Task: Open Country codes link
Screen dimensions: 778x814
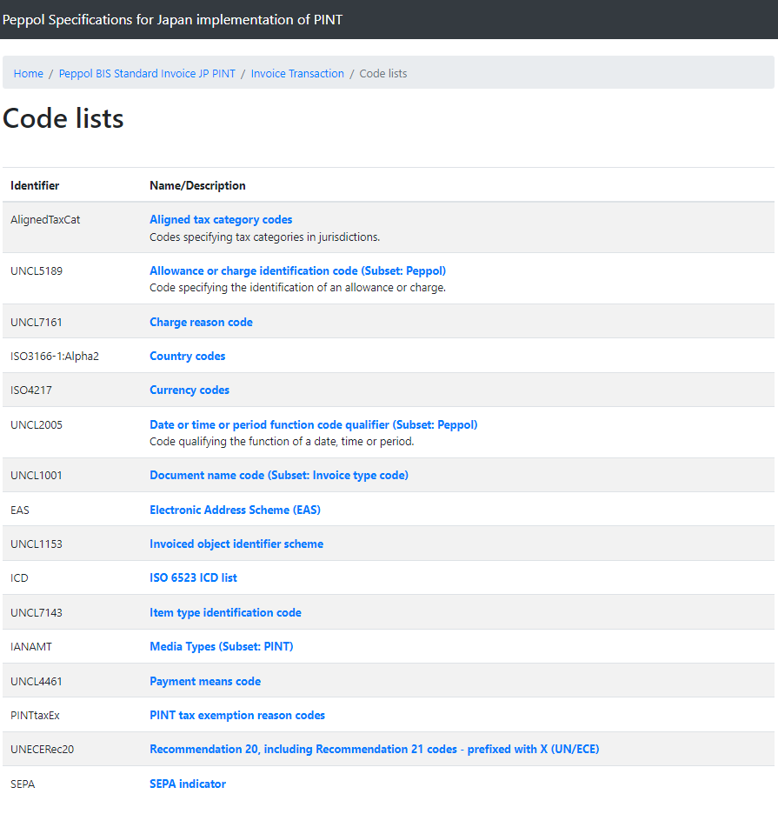Action: (188, 357)
